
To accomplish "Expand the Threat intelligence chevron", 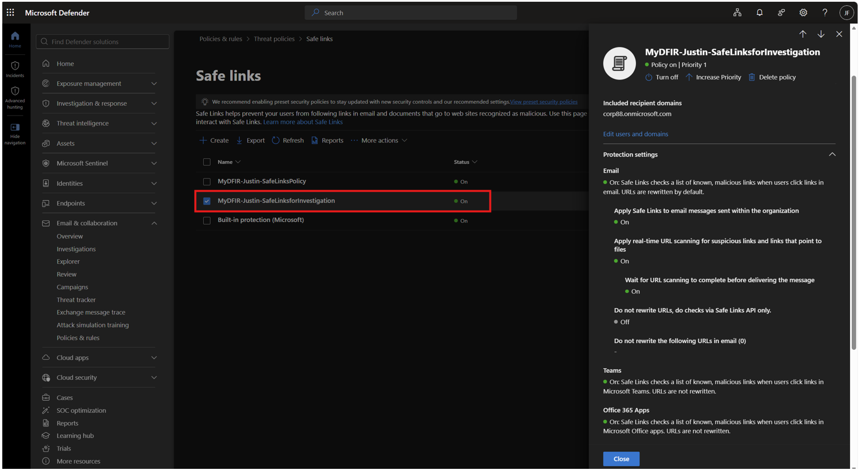I will click(154, 124).
